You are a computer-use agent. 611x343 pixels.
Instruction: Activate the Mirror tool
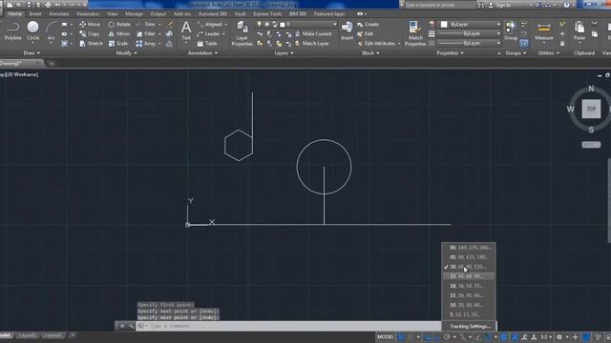(119, 34)
